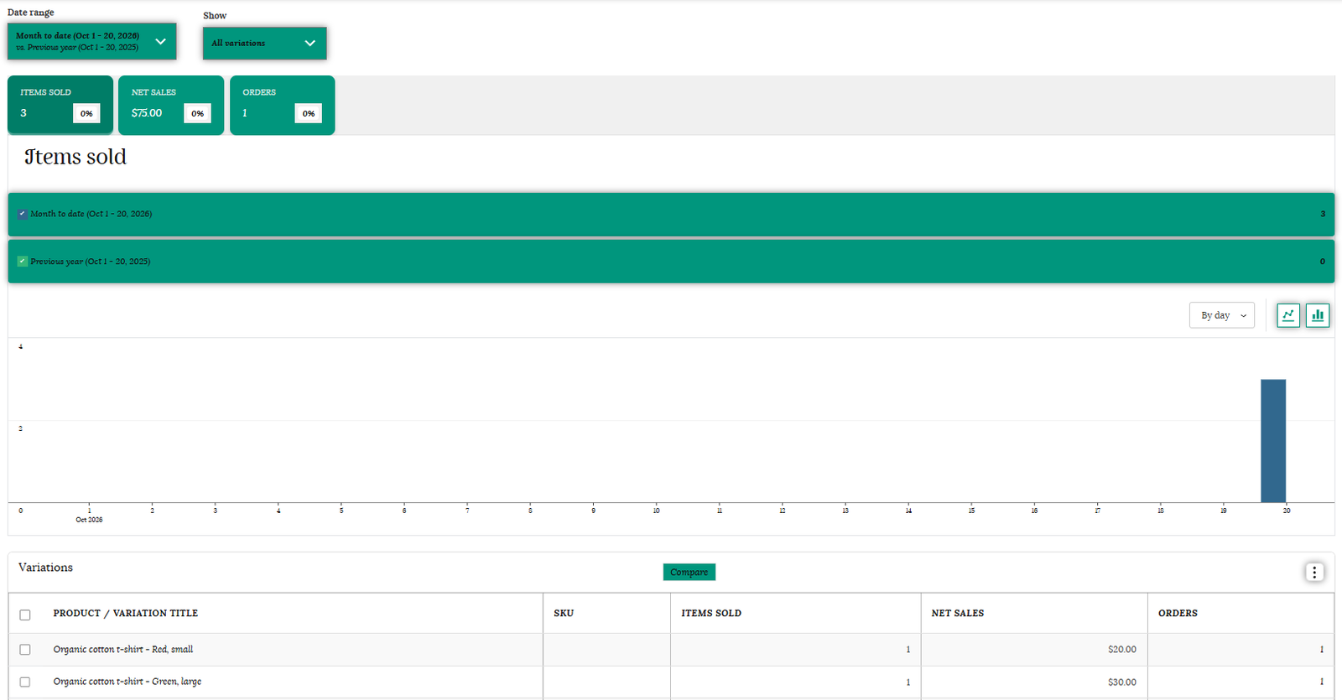
Task: Open the Variations table options menu
Action: (x=1314, y=572)
